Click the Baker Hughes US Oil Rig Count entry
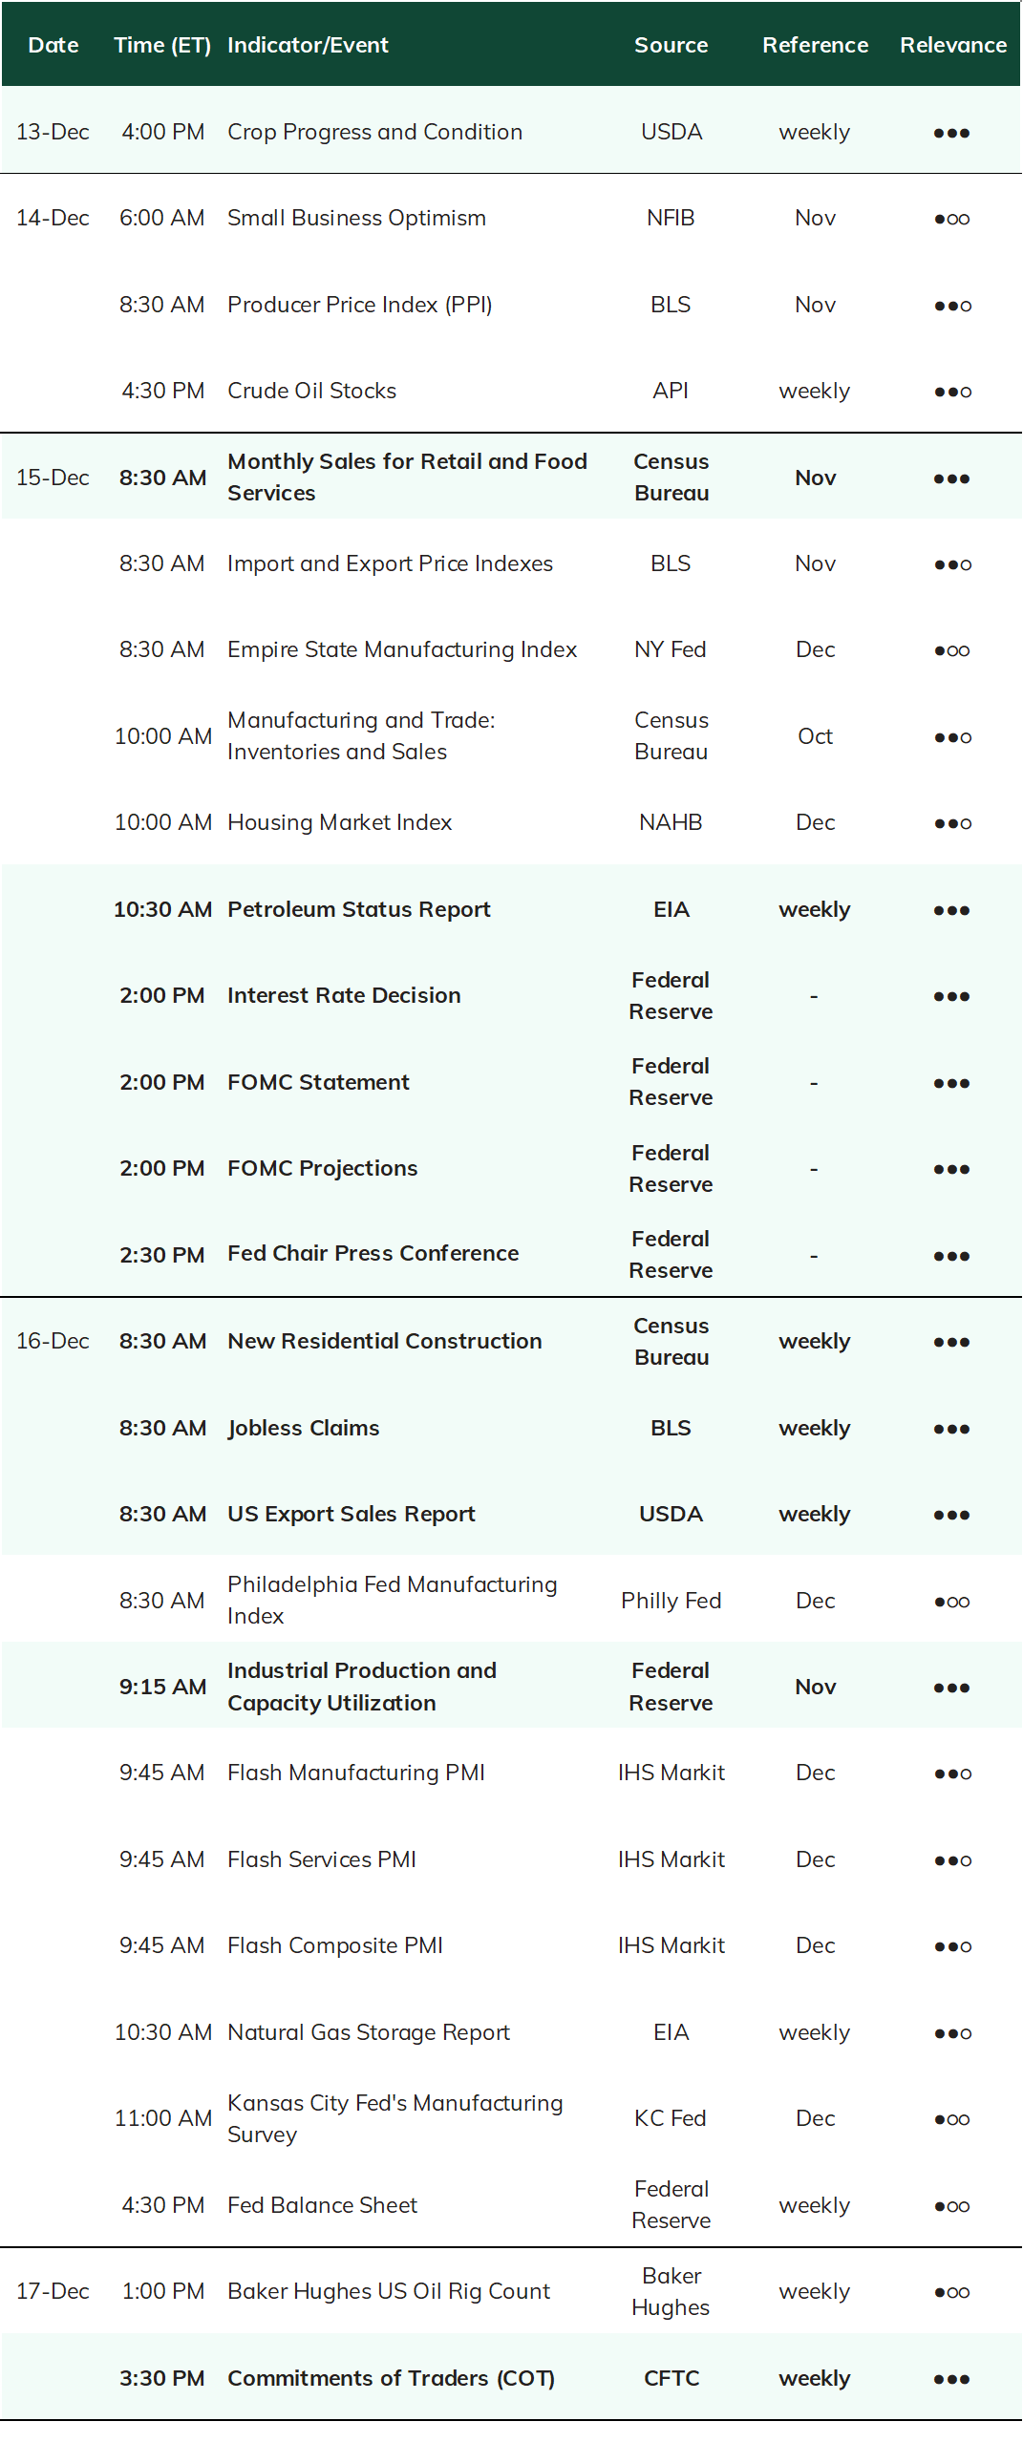 point(389,2292)
